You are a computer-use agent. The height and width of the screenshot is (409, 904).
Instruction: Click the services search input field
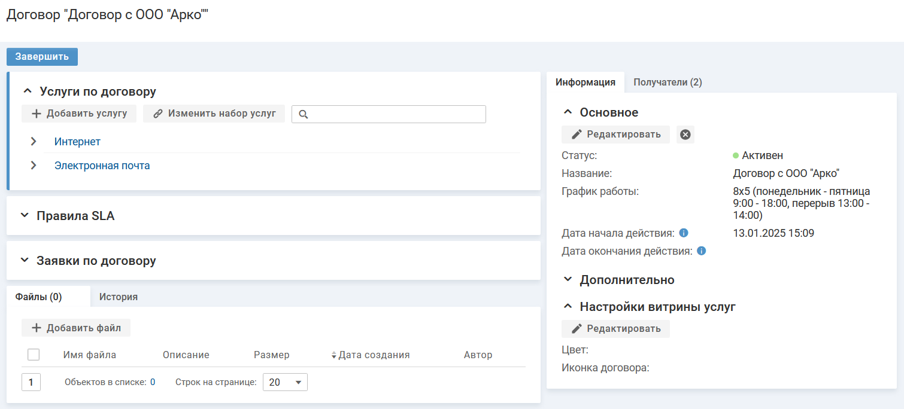pyautogui.click(x=395, y=114)
